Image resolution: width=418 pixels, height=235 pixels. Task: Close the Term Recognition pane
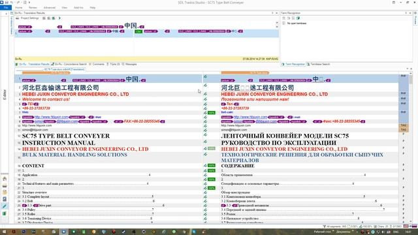click(410, 13)
